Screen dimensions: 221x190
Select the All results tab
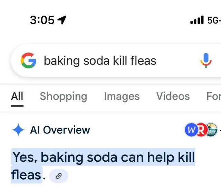pyautogui.click(x=17, y=96)
